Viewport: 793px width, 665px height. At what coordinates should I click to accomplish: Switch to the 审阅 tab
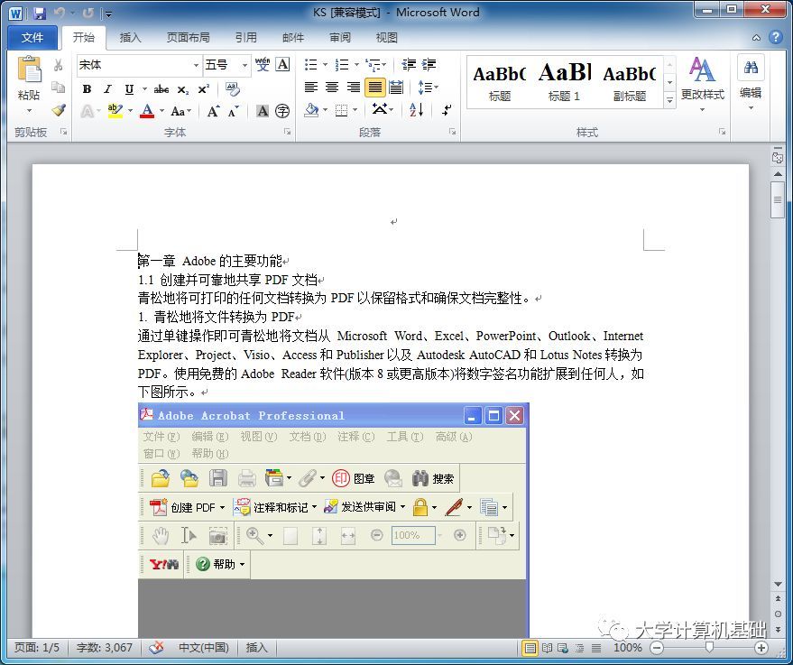coord(340,37)
